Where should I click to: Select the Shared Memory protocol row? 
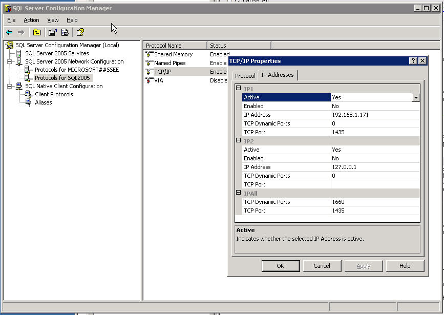[x=173, y=54]
